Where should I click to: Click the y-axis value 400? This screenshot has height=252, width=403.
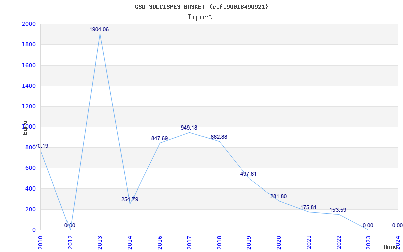(31, 188)
